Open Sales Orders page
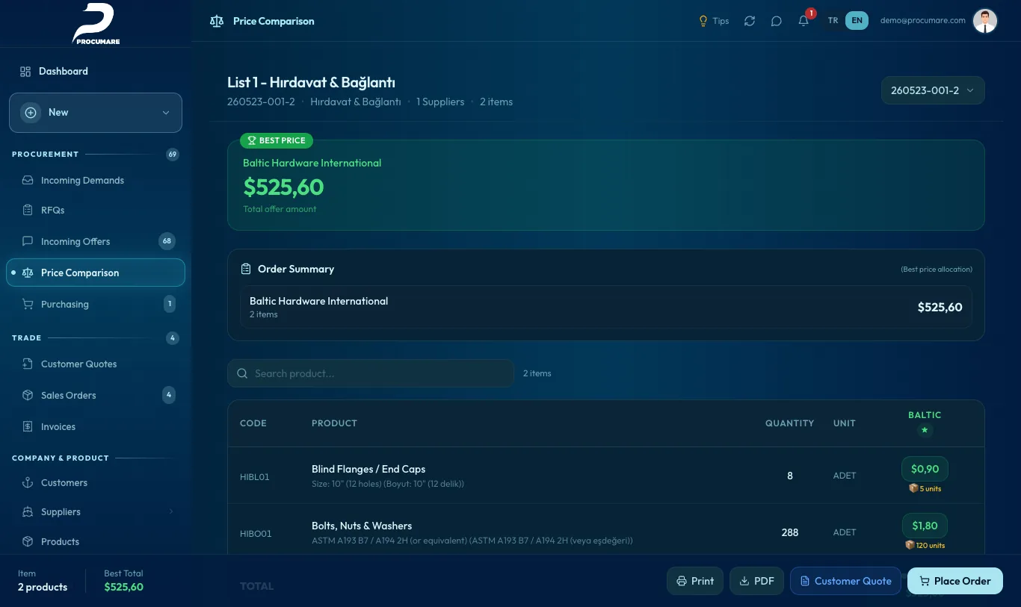 pyautogui.click(x=96, y=396)
